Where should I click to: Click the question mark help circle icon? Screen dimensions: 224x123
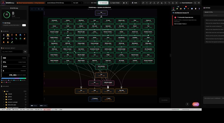coord(187,104)
